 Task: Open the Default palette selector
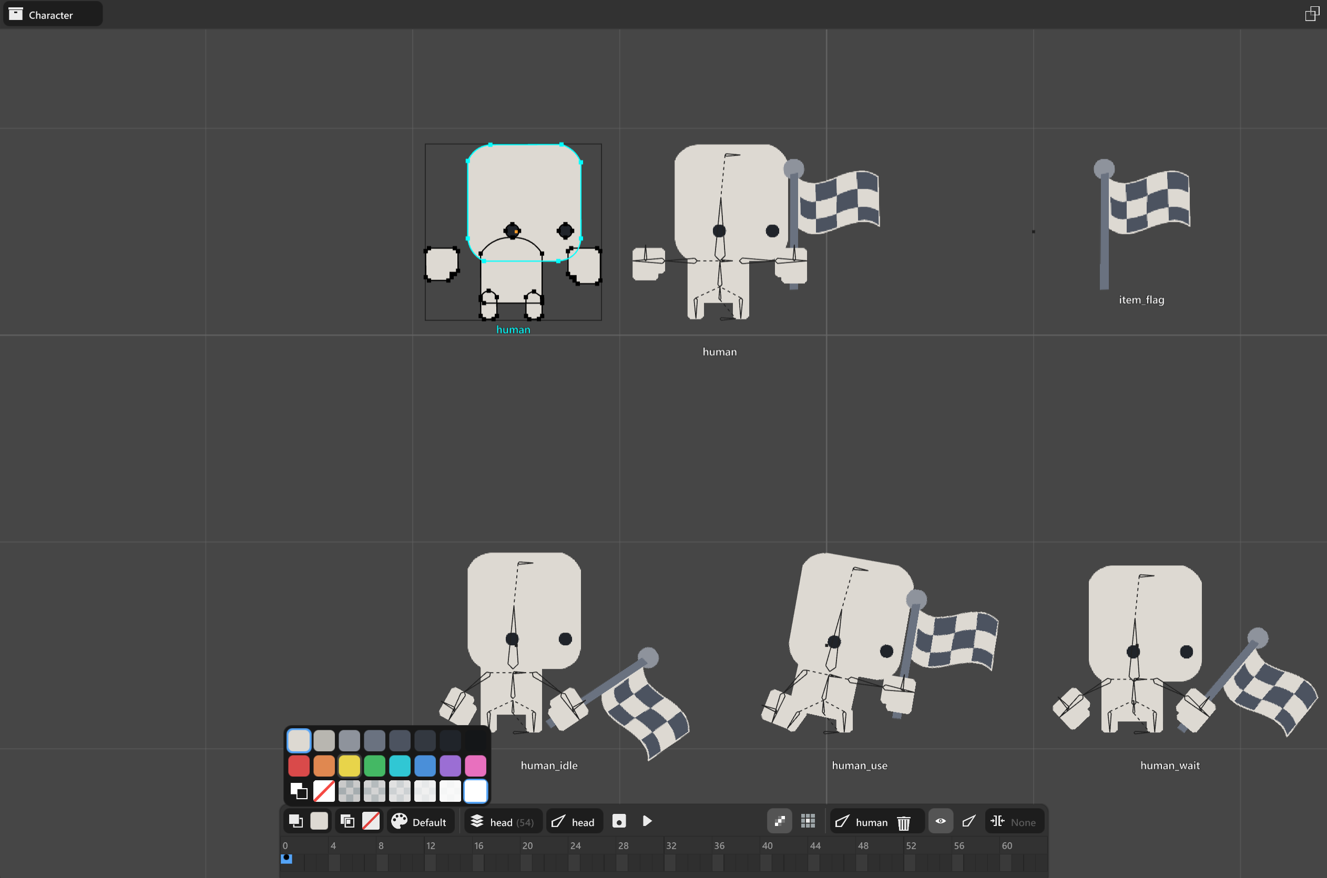point(420,821)
